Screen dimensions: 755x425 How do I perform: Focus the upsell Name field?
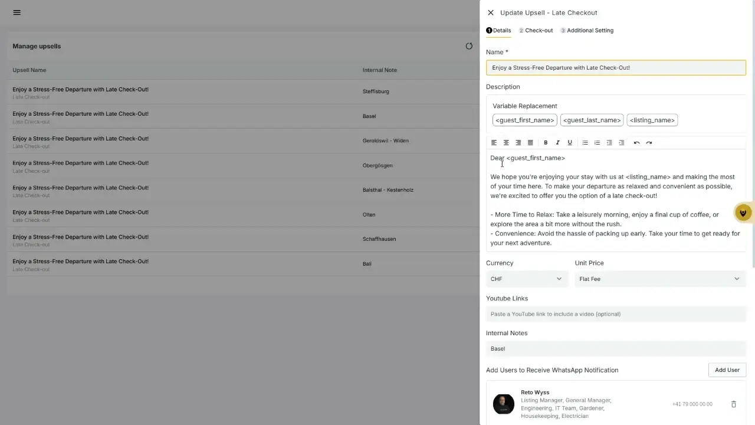click(x=616, y=68)
